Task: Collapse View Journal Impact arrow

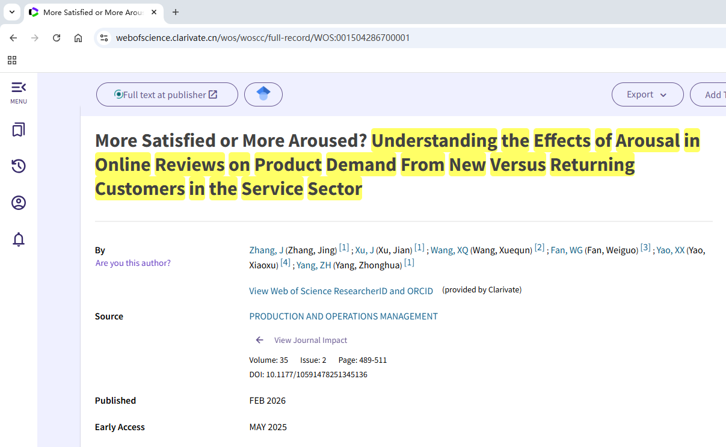Action: [259, 340]
